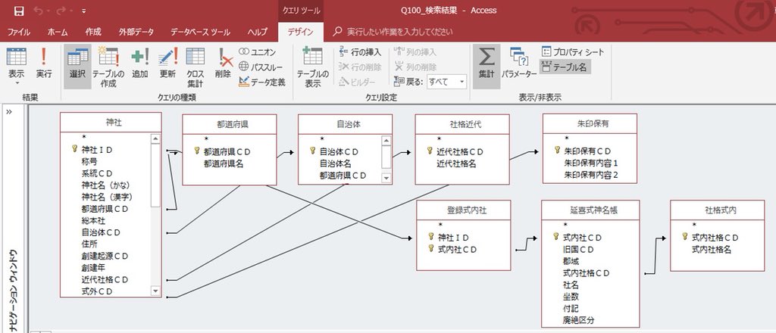776x333 pixels.
Task: Switch to the ホーム tab
Action: tap(58, 32)
